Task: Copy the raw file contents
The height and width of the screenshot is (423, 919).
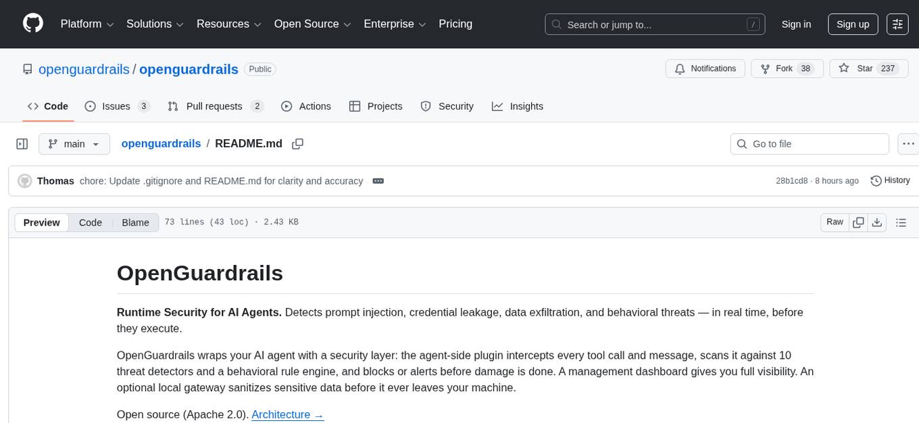Action: coord(858,222)
